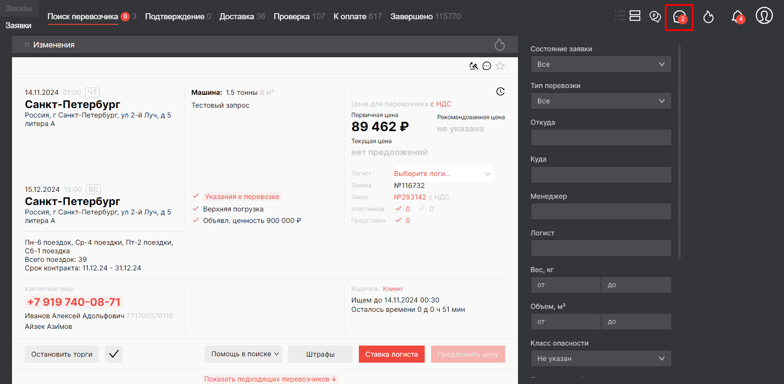Open the ruble price chat icon

point(655,17)
